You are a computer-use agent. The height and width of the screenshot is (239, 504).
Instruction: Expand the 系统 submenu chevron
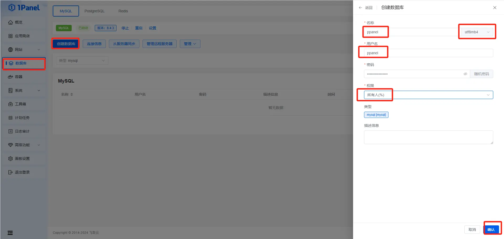tap(39, 90)
